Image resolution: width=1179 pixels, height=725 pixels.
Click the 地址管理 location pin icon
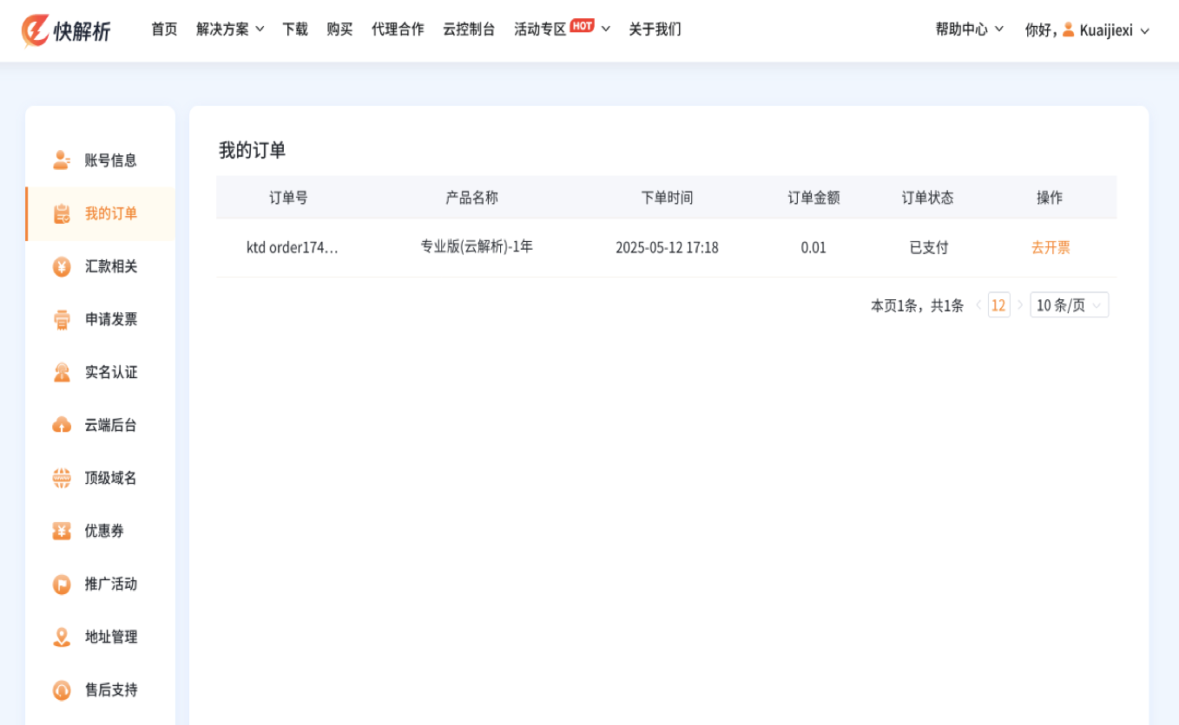coord(62,637)
